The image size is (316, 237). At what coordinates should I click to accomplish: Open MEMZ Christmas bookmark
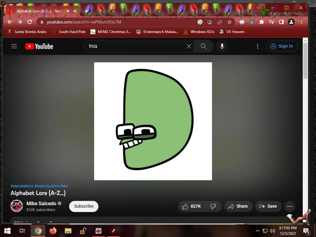(x=111, y=32)
